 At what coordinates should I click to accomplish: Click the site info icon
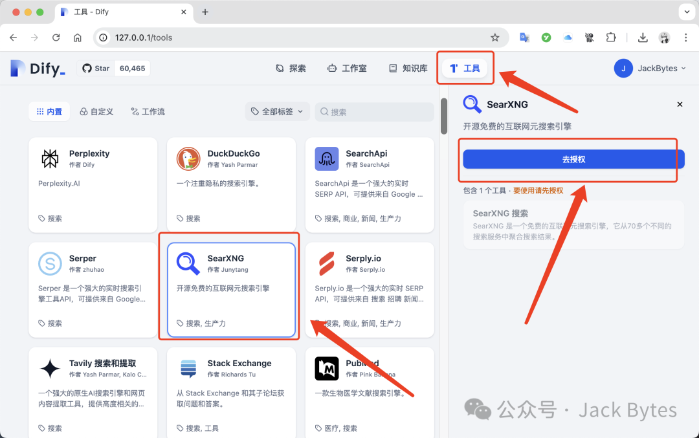click(x=104, y=38)
